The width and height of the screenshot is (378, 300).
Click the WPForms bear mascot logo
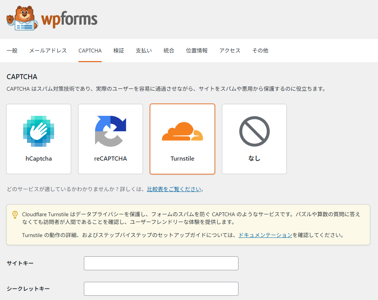pyautogui.click(x=22, y=18)
